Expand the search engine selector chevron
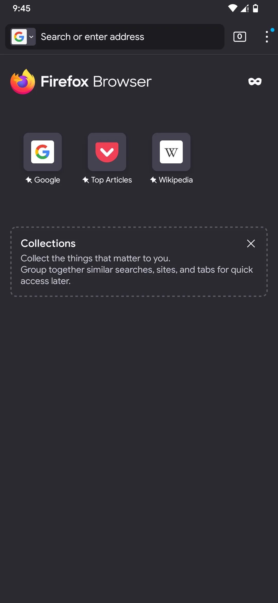 pyautogui.click(x=31, y=37)
